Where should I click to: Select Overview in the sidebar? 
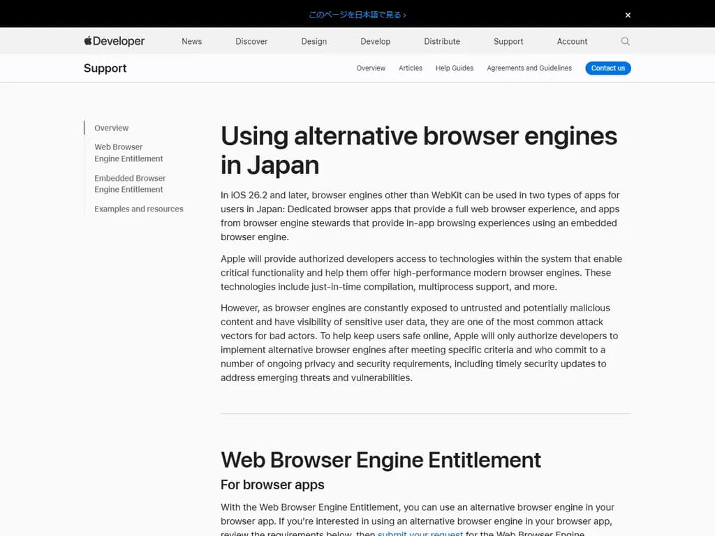coord(111,128)
